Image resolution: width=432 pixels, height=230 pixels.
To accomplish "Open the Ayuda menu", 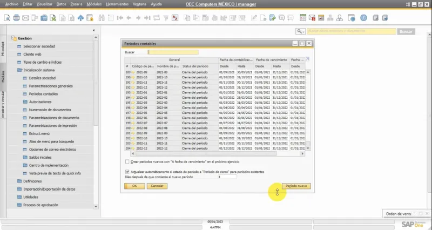I will [x=156, y=4].
